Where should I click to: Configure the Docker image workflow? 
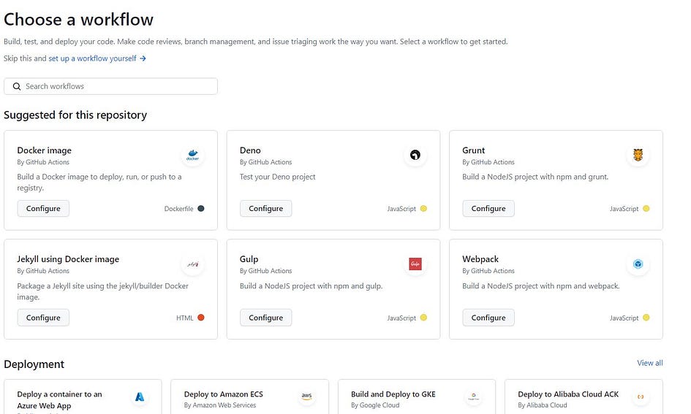coord(43,209)
